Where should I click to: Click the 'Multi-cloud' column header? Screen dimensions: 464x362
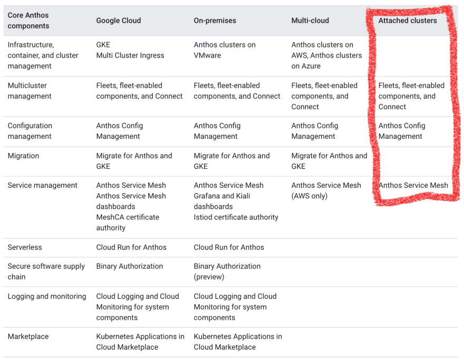point(310,21)
